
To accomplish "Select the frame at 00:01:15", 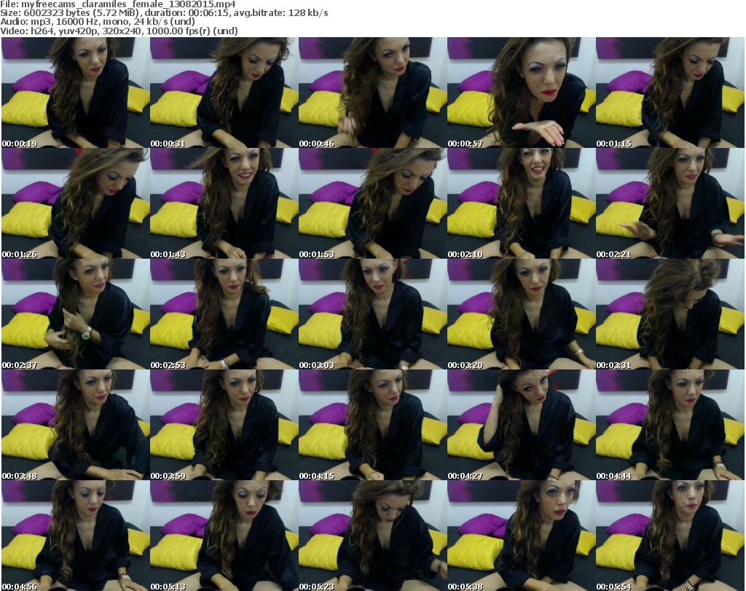I will (670, 93).
